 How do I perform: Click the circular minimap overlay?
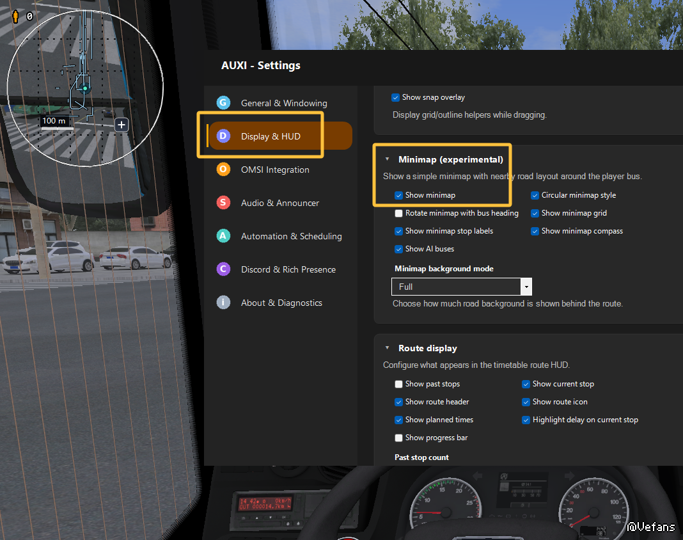pos(86,88)
